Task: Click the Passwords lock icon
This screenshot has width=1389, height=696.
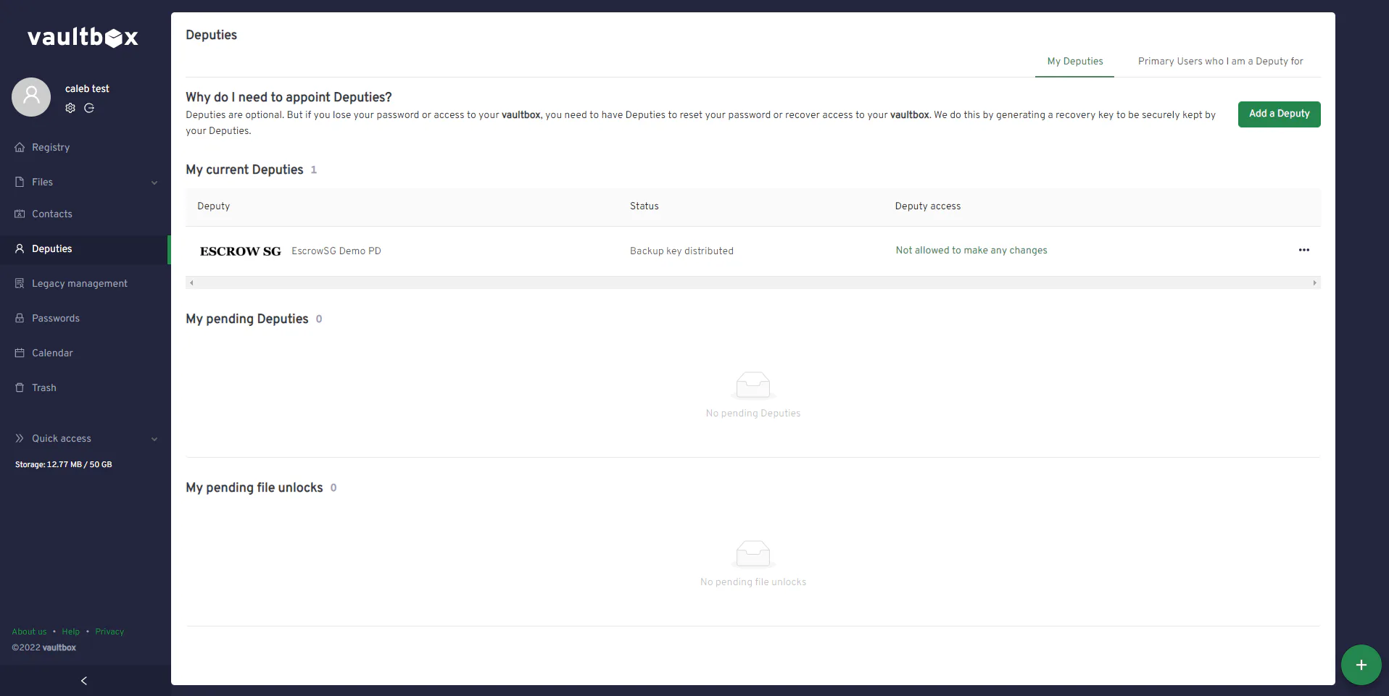Action: (20, 318)
